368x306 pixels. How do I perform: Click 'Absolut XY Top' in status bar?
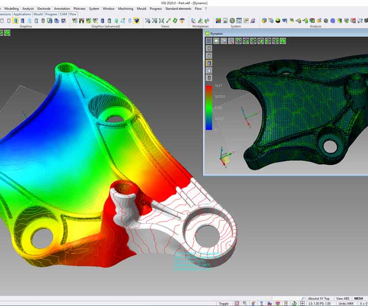(319, 298)
